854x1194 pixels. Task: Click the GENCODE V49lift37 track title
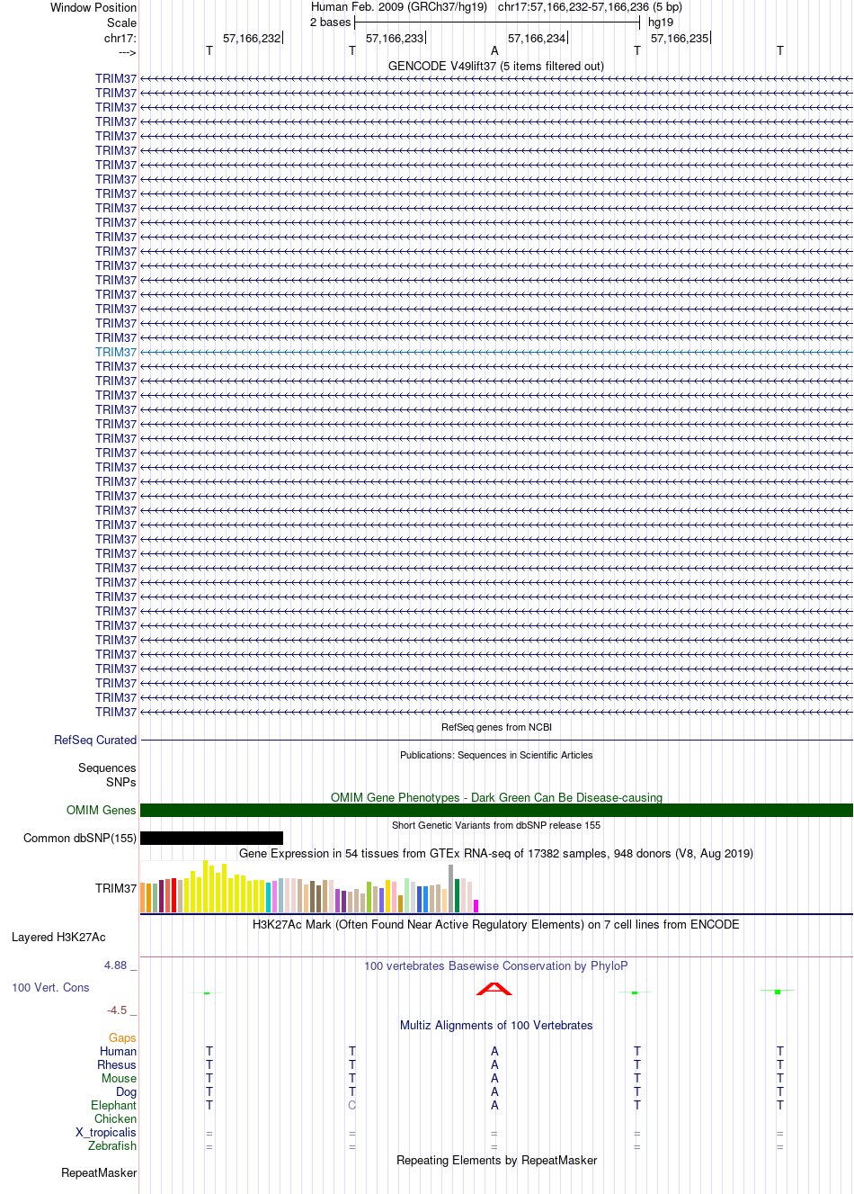pyautogui.click(x=496, y=66)
